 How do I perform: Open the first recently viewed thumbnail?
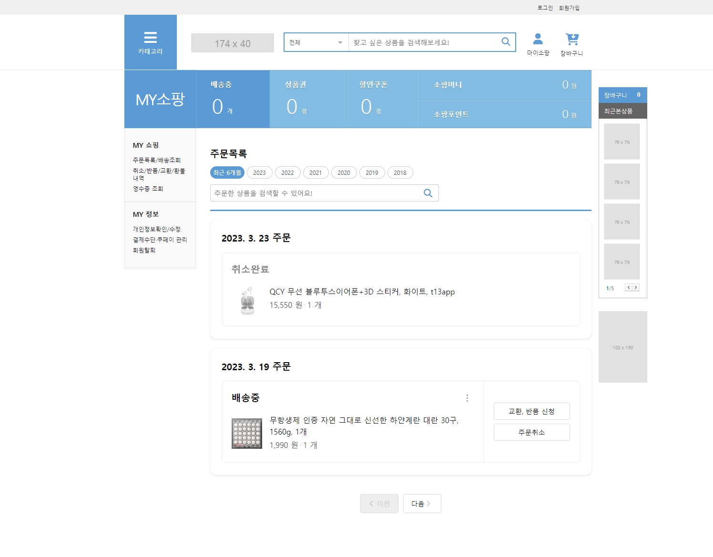[x=622, y=142]
